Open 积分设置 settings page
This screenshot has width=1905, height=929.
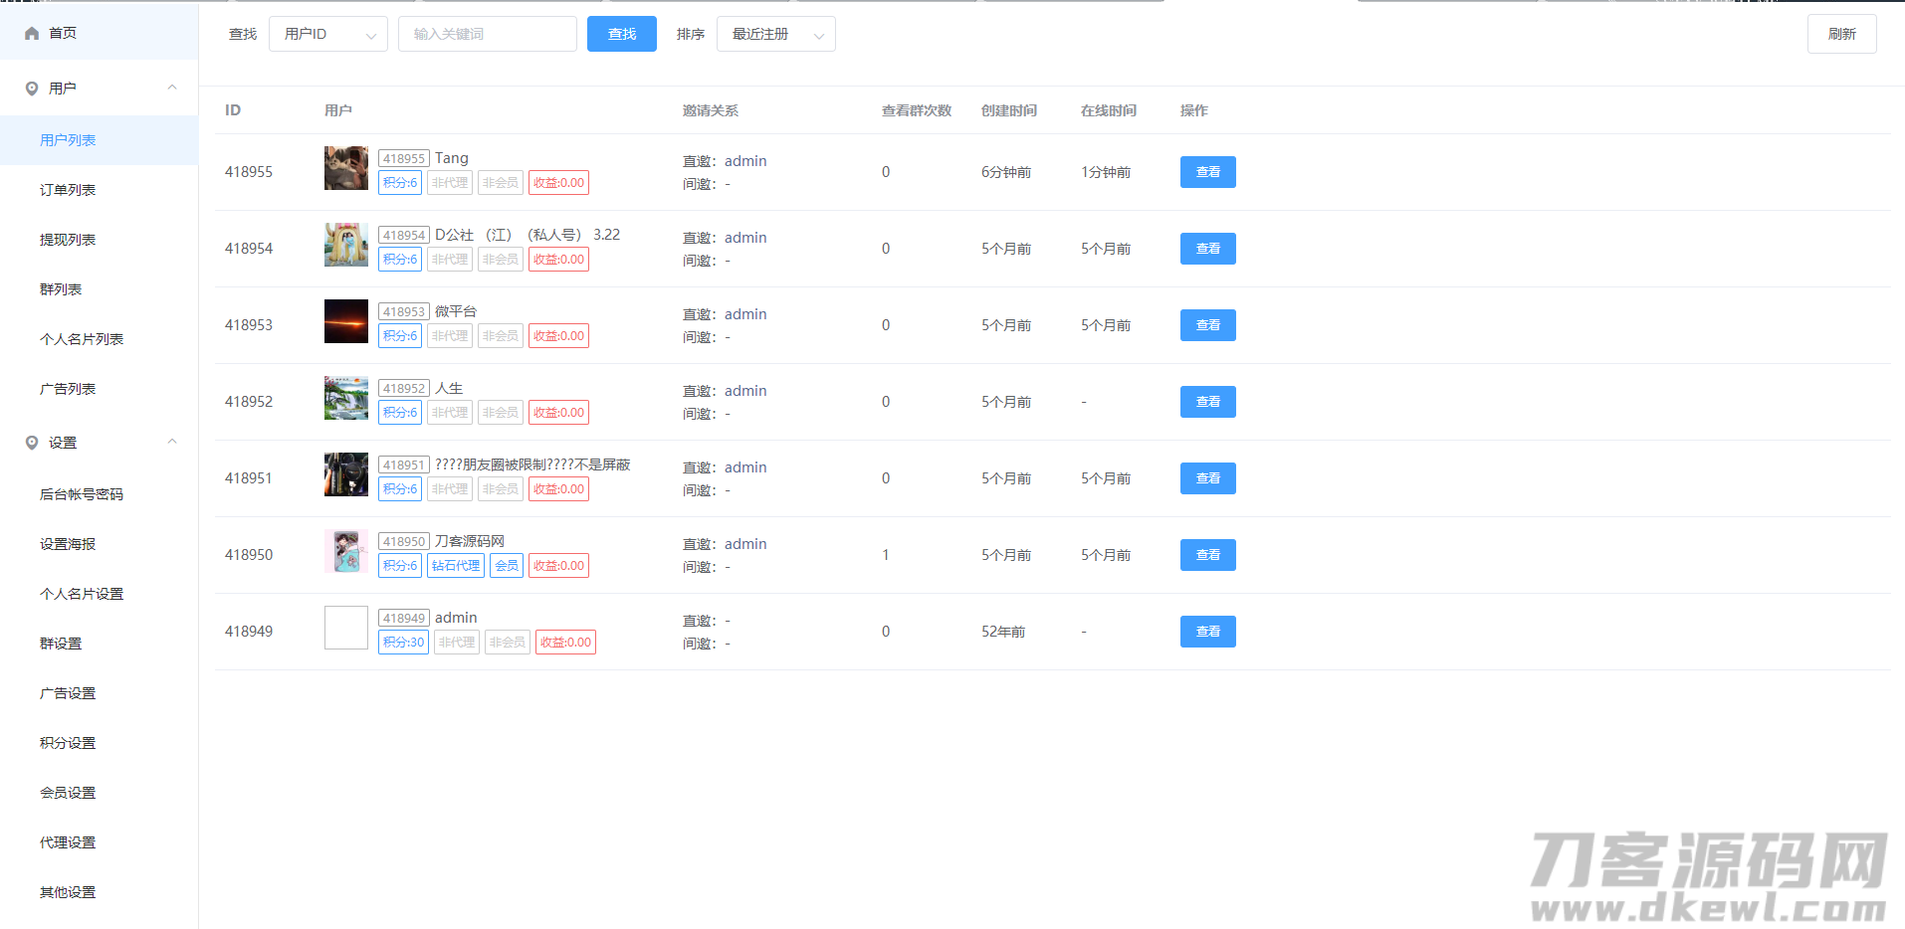68,743
